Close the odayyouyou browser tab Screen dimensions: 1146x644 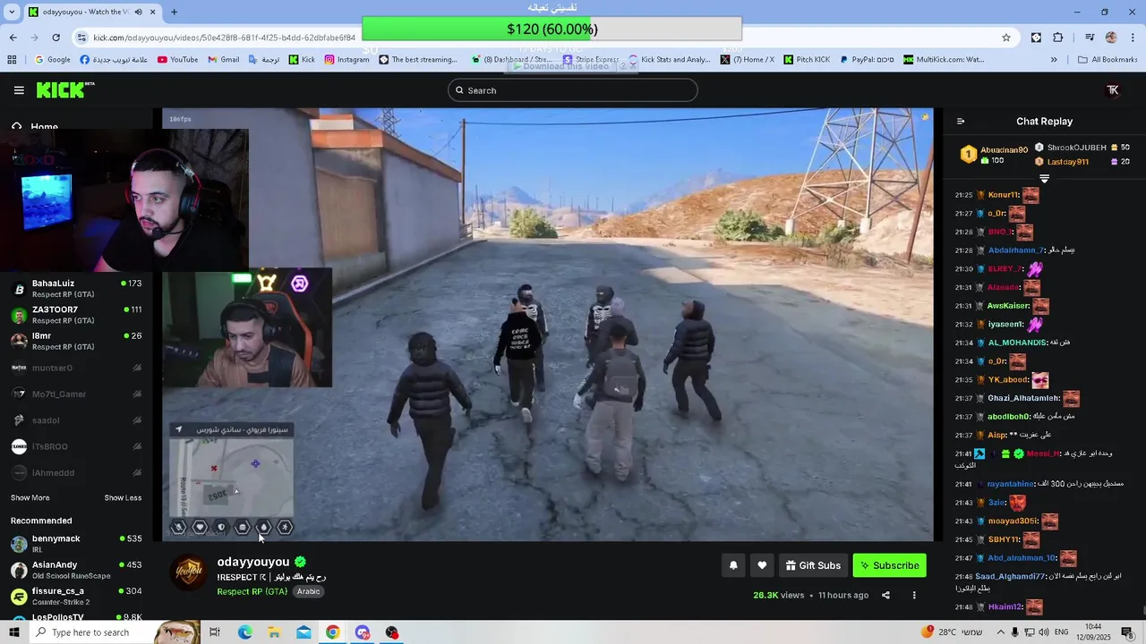pyautogui.click(x=152, y=12)
